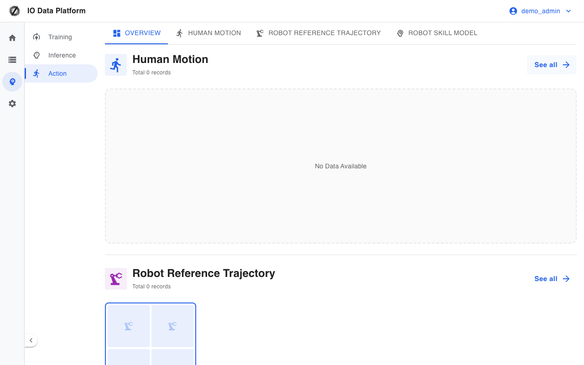Open the ROBOT REFERENCE TRAJECTORY tab
584x365 pixels.
318,33
